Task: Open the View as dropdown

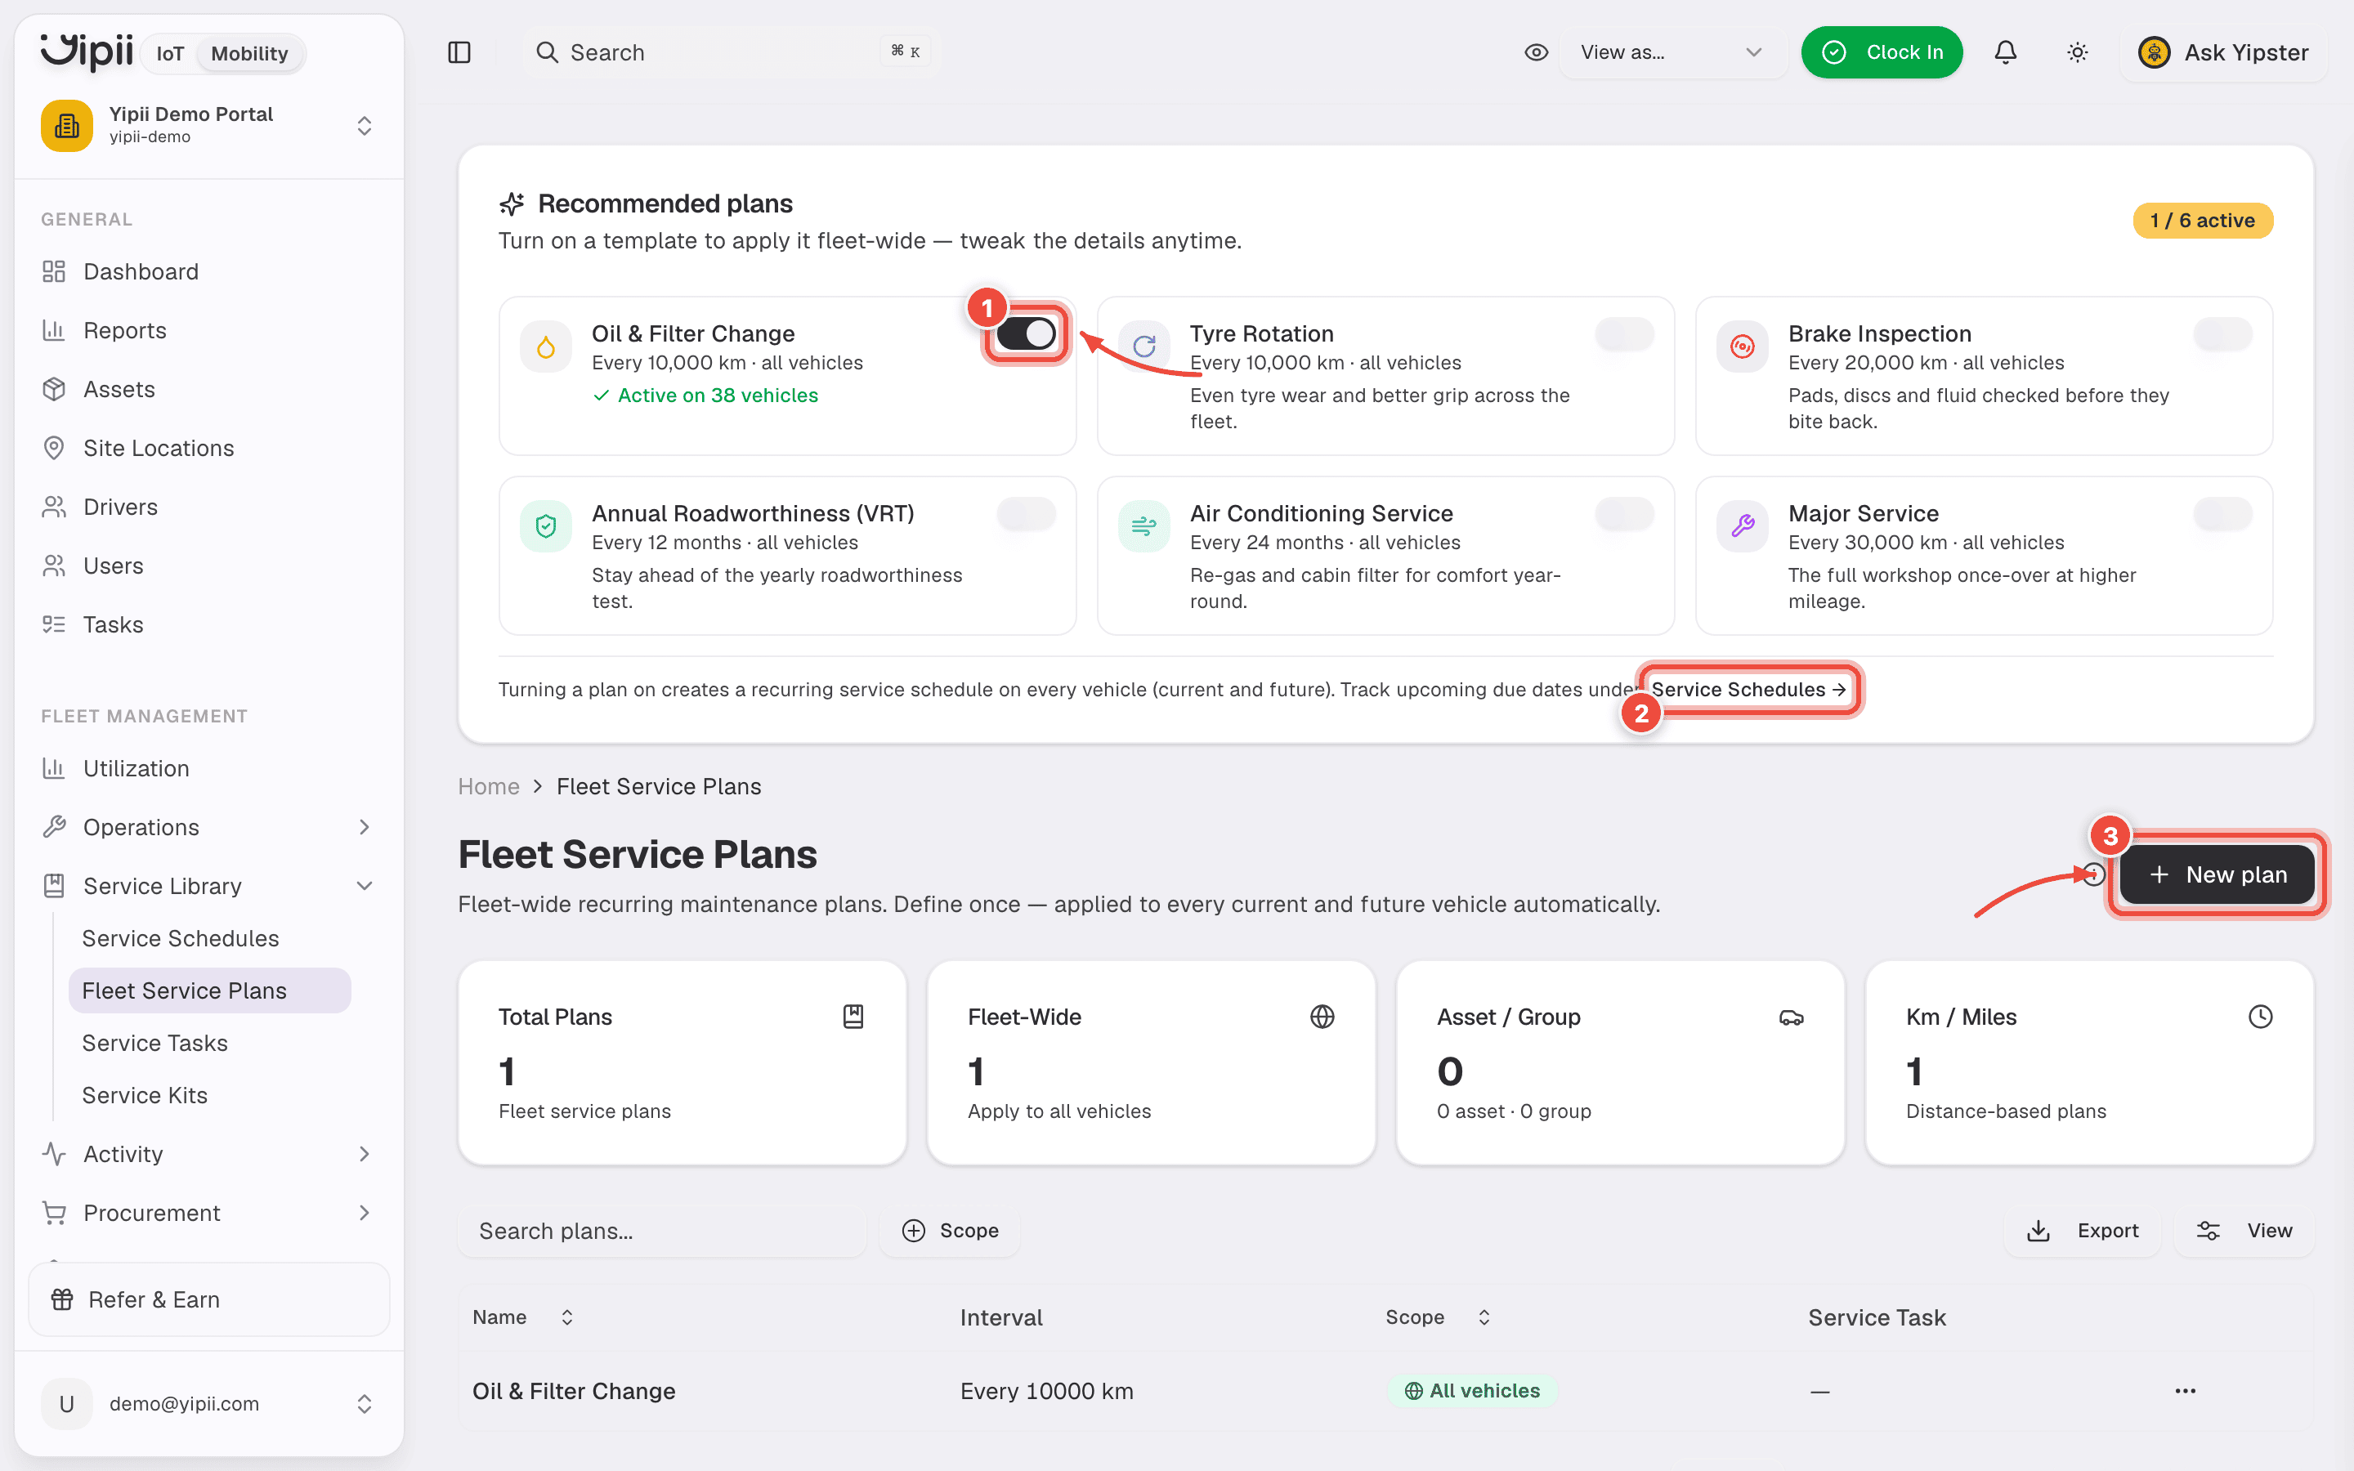Action: (x=1672, y=52)
